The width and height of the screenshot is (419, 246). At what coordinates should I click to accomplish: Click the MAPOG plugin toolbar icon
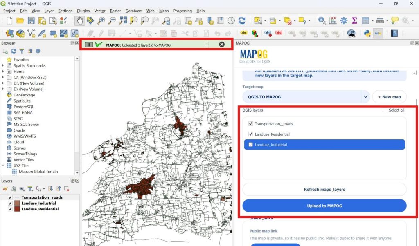[x=378, y=34]
